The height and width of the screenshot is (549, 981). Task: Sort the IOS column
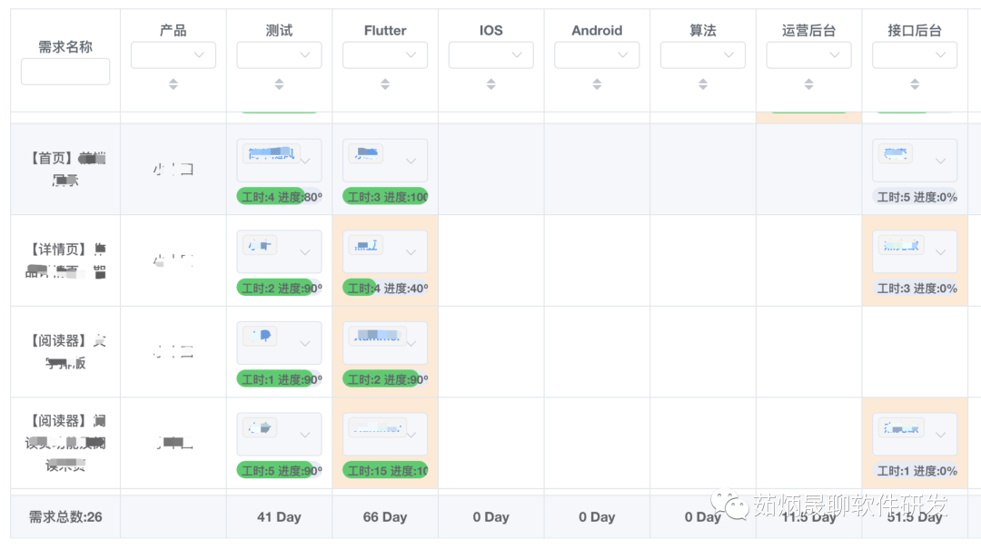point(490,84)
